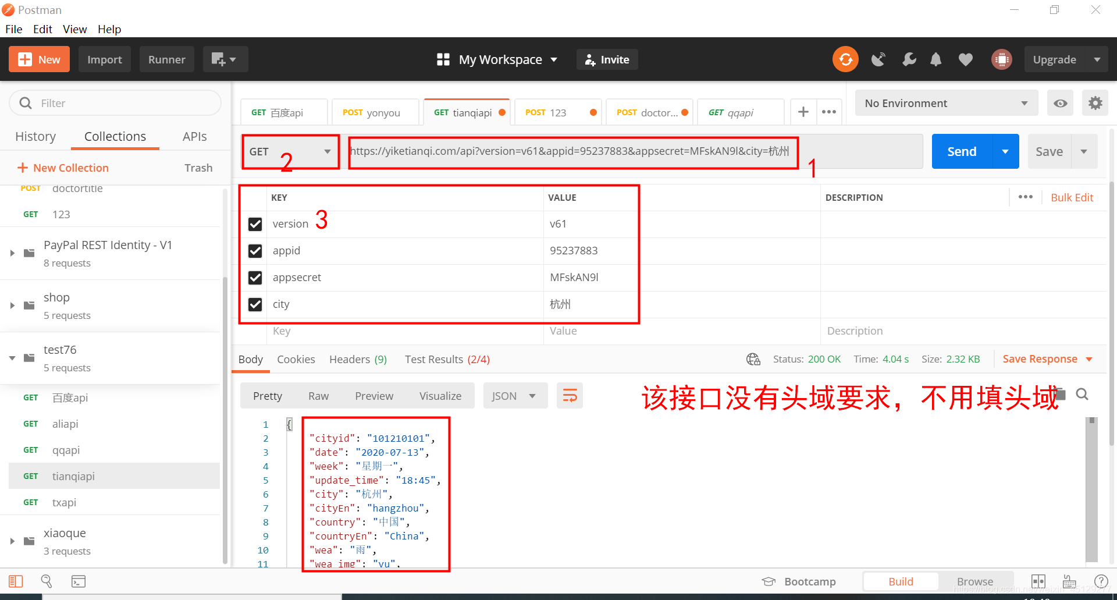Viewport: 1117px width, 600px height.
Task: Toggle response line wrap icon
Action: [570, 396]
